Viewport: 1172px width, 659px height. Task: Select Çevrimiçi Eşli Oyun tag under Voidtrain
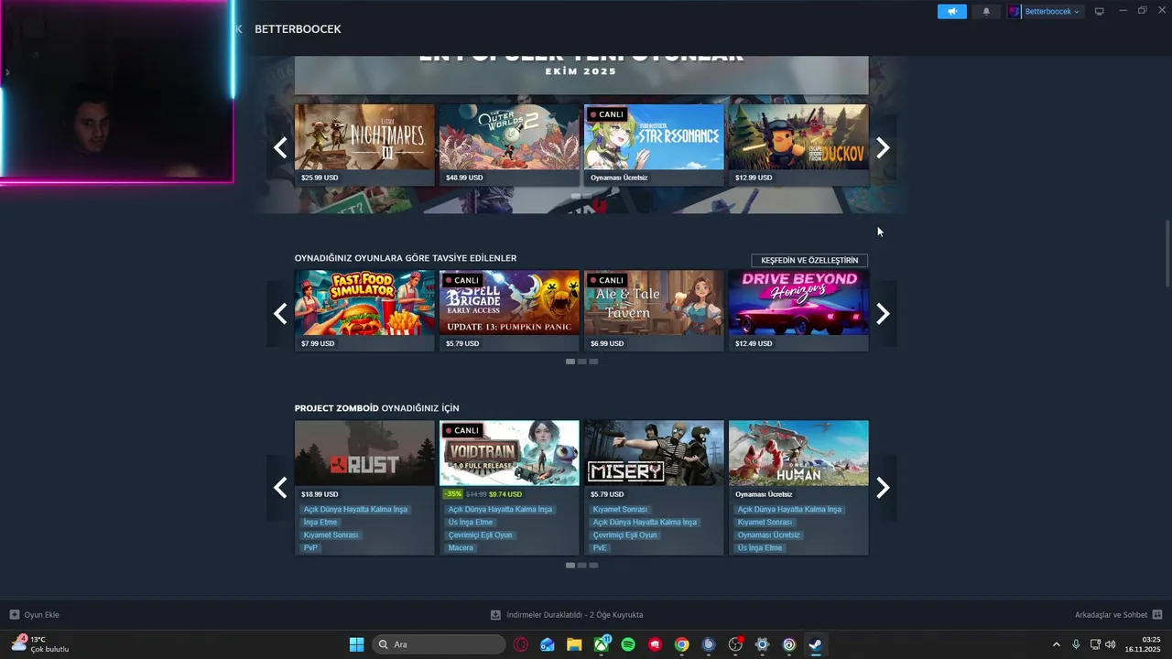pyautogui.click(x=481, y=535)
